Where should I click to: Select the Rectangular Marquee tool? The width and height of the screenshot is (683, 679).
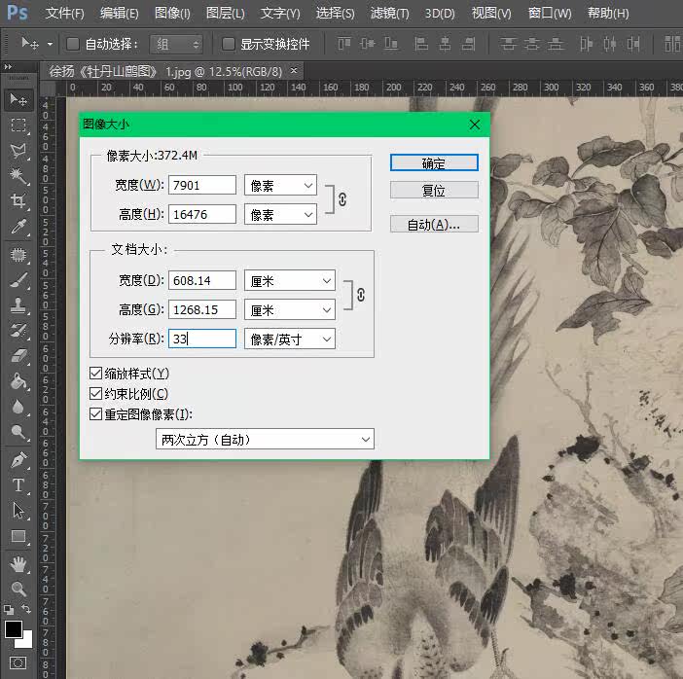18,125
